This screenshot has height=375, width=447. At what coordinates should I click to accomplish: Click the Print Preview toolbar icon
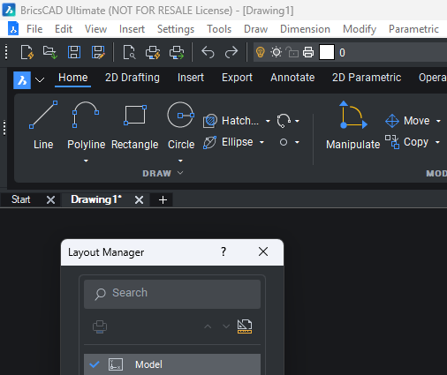(129, 53)
